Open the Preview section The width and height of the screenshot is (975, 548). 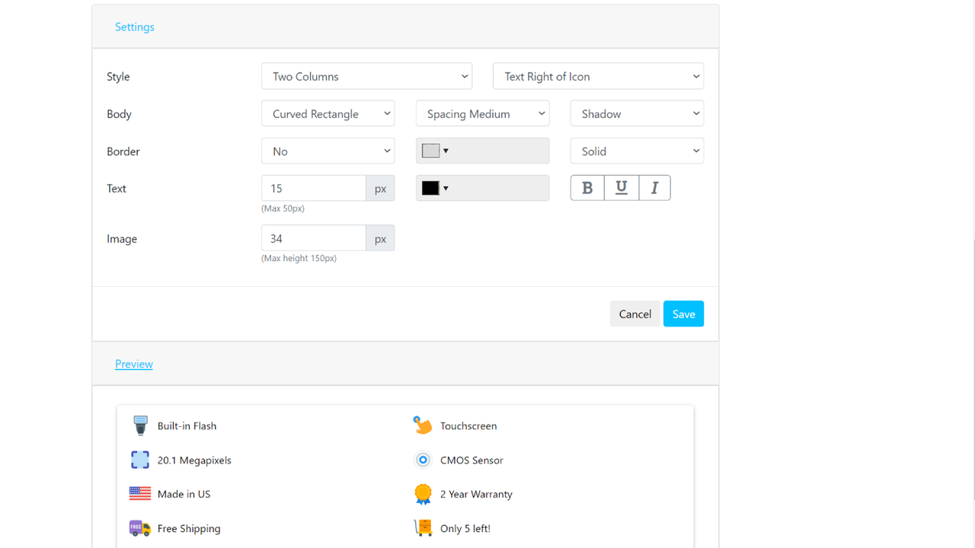[x=133, y=364]
